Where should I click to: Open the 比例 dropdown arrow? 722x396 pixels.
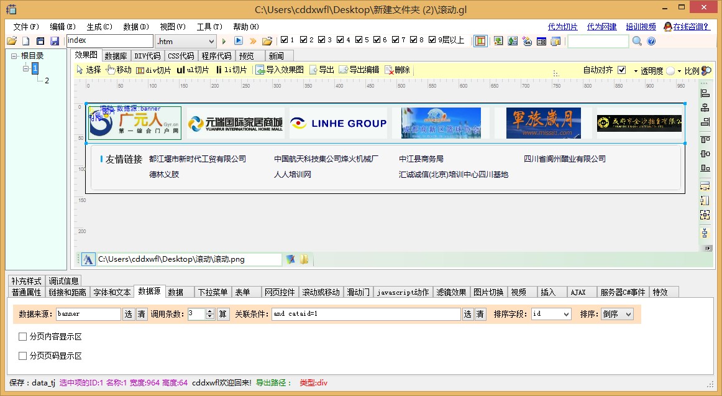679,71
